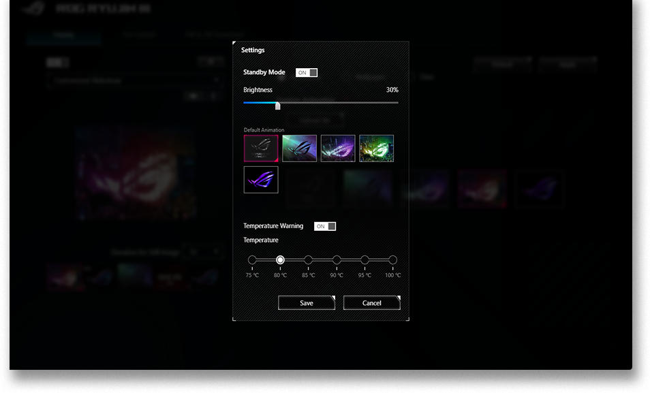Save the settings
Image resolution: width=650 pixels, height=393 pixels.
307,302
